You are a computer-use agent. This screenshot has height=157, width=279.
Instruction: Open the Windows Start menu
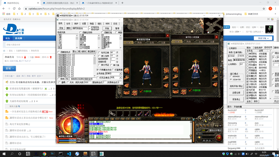[x=4, y=154]
